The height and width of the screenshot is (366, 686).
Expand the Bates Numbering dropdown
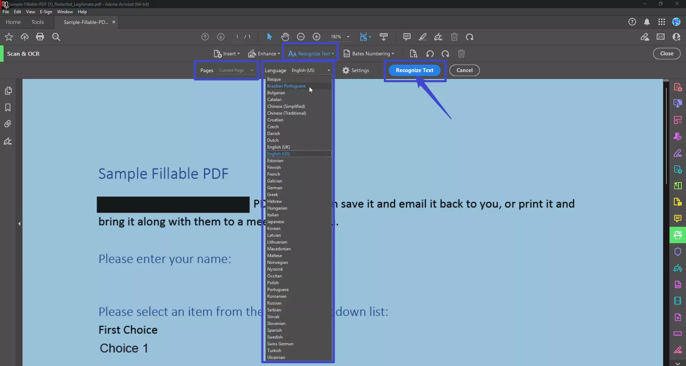click(369, 54)
